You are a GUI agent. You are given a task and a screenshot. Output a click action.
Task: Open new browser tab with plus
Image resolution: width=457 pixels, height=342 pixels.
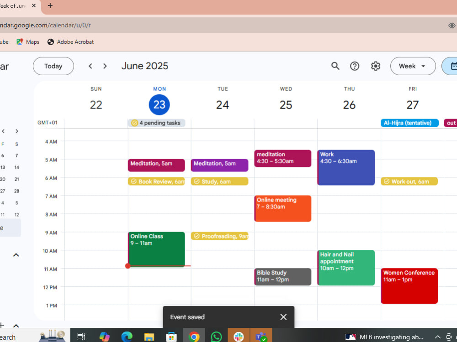click(x=50, y=5)
